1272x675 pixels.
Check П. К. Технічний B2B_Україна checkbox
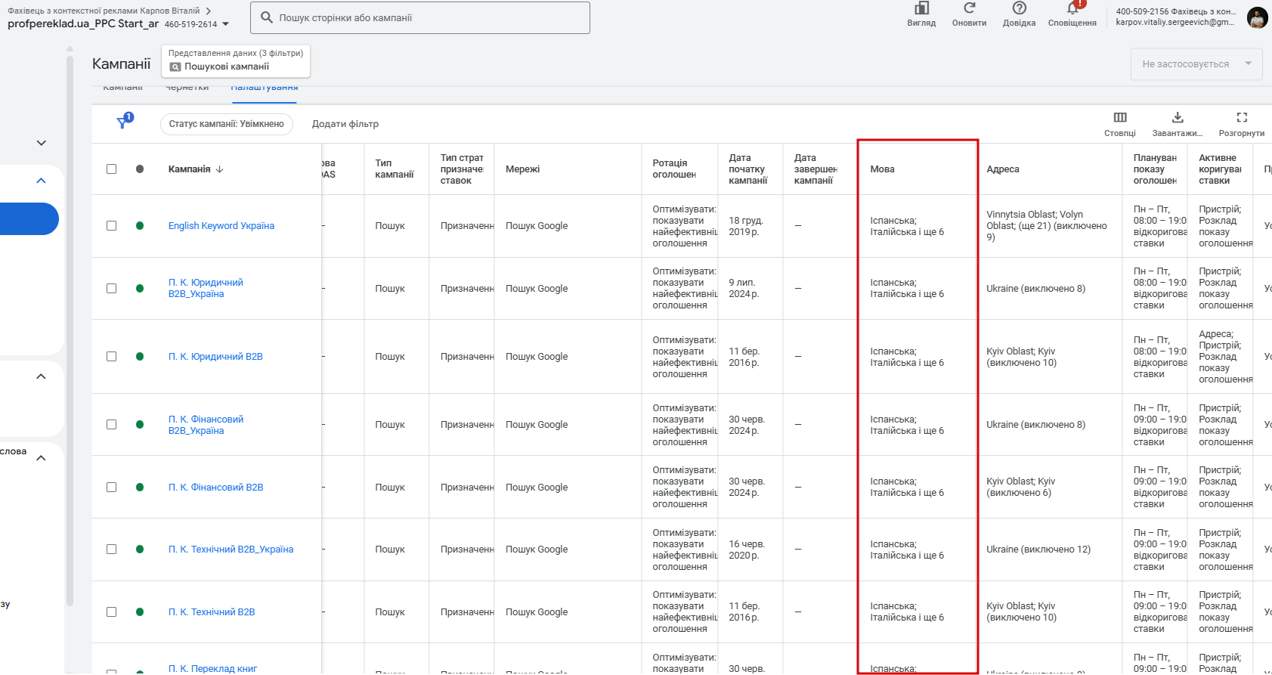click(x=112, y=549)
